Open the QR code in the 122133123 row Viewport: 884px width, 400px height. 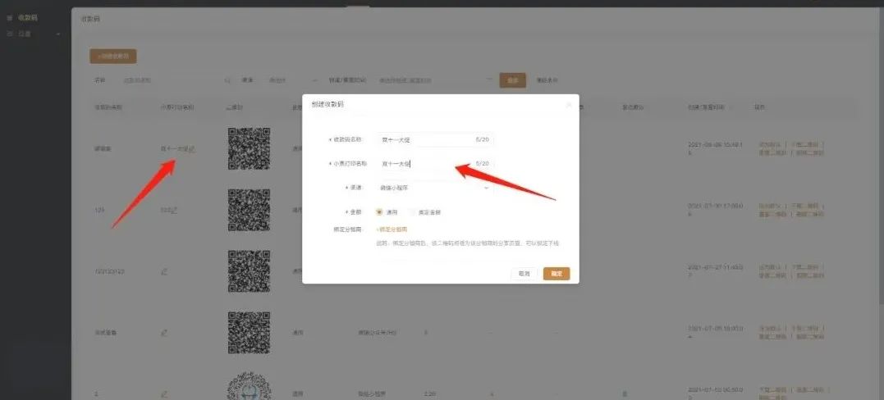tap(250, 271)
